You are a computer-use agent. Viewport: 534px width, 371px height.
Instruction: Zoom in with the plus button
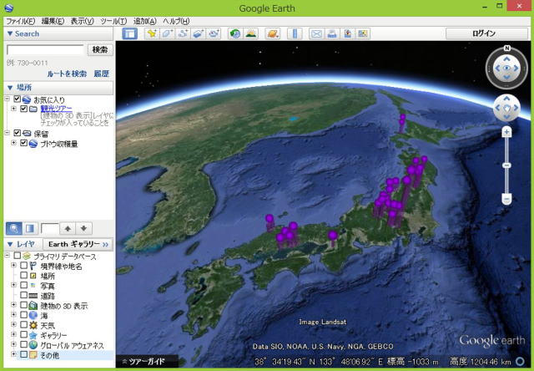(x=506, y=132)
